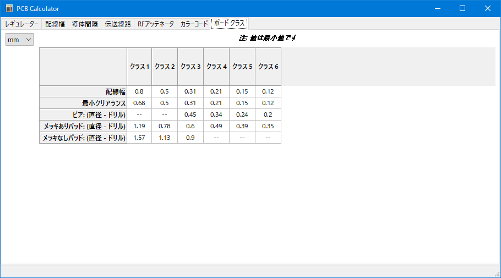The width and height of the screenshot is (501, 278).
Task: Switch to the レギュレーター tab
Action: coord(21,24)
